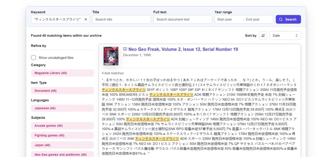
Task: Select Neo Geo games and platforms filter
Action: [x=62, y=155]
